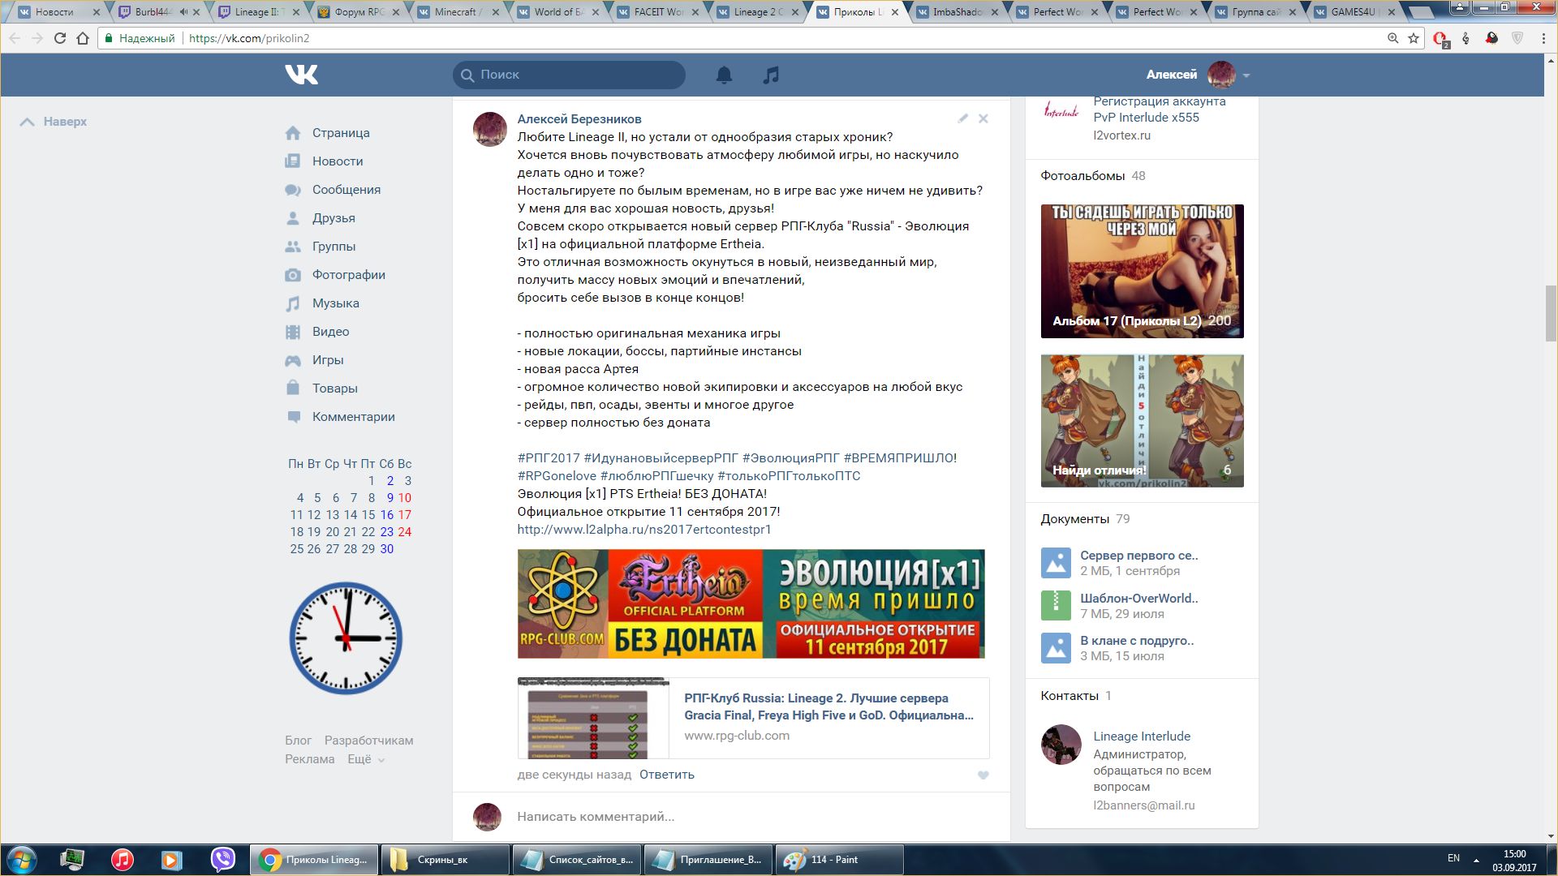
Task: Open Lineage Interlude contact
Action: tap(1142, 736)
